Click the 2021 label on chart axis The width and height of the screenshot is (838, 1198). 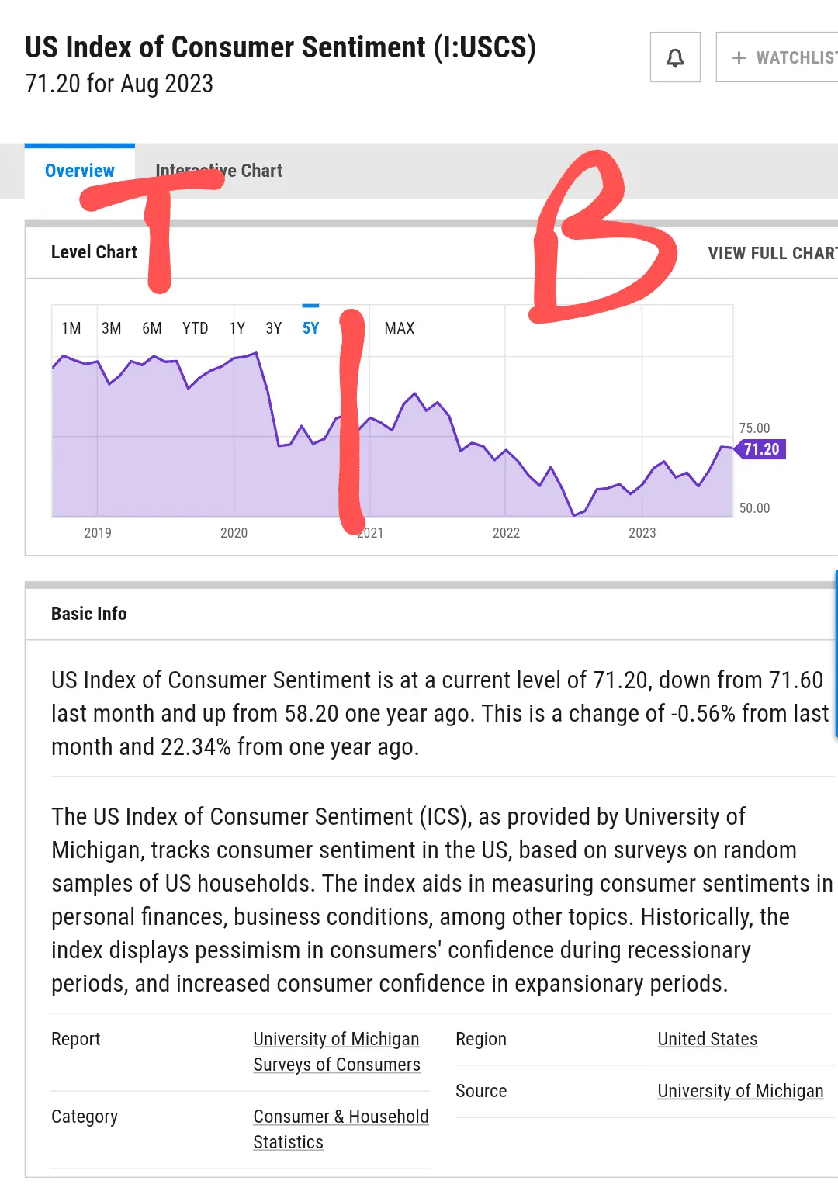pos(372,533)
